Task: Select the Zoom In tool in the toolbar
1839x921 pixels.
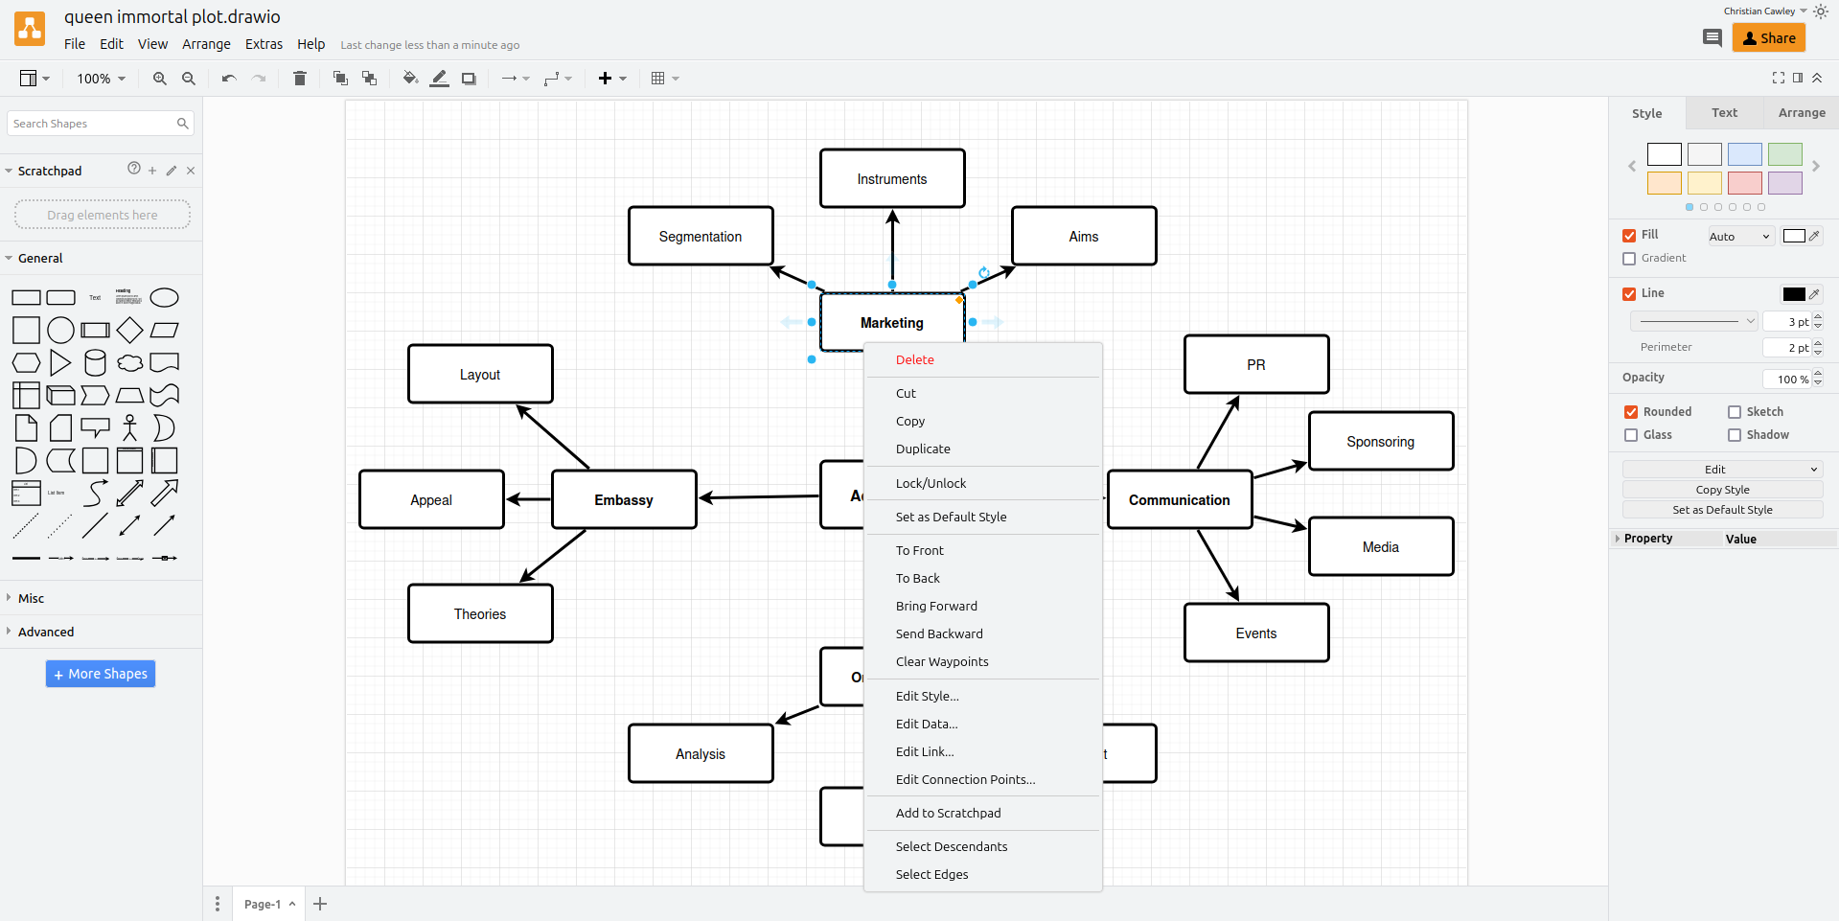Action: 159,79
